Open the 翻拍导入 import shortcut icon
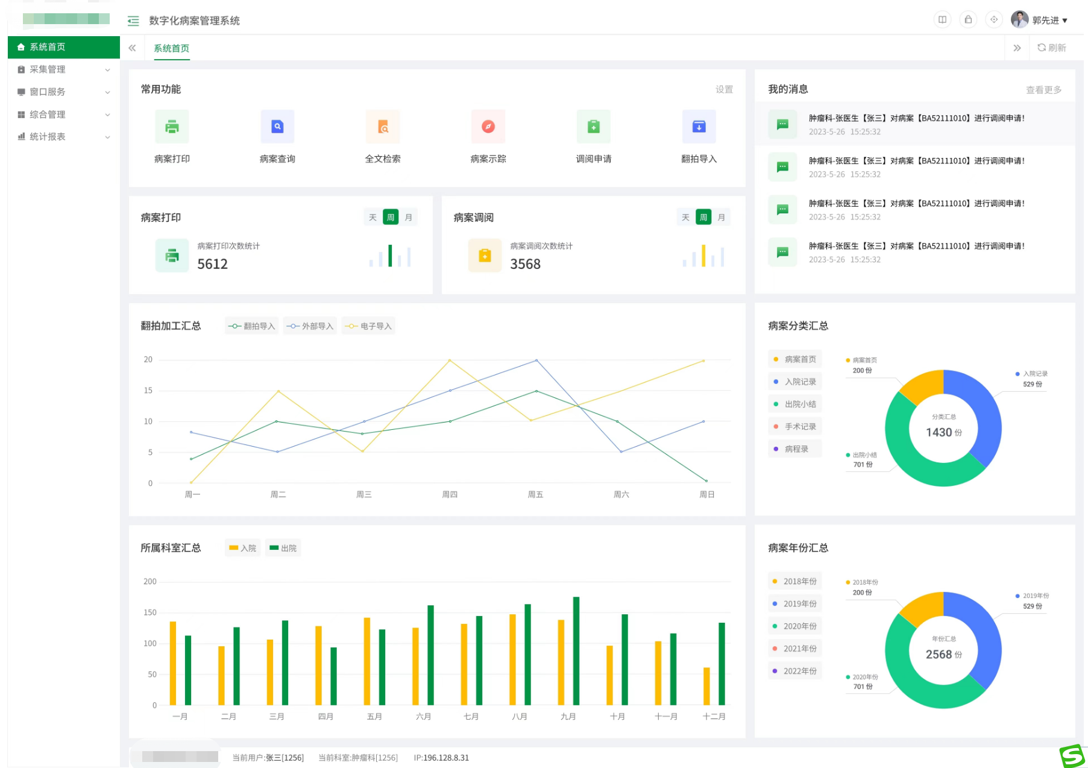 coord(699,127)
